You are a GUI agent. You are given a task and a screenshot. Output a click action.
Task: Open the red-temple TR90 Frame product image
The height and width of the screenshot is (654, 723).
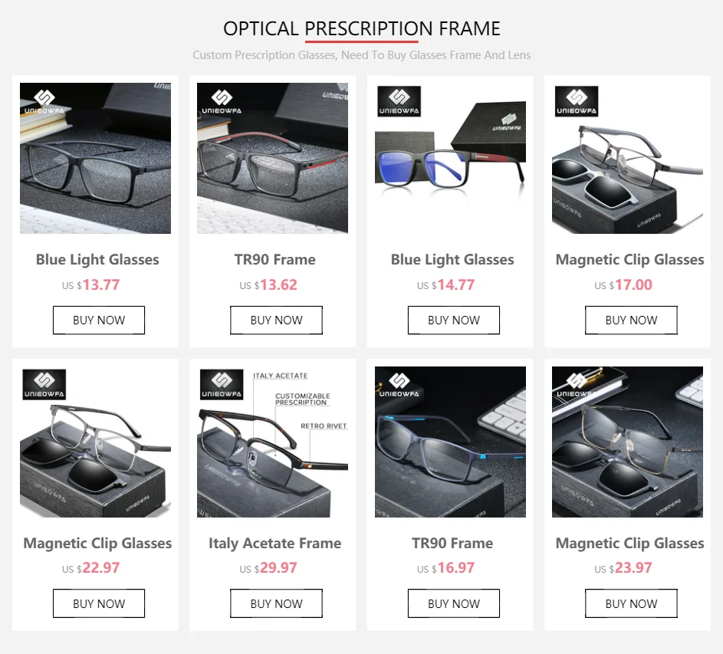[x=272, y=158]
